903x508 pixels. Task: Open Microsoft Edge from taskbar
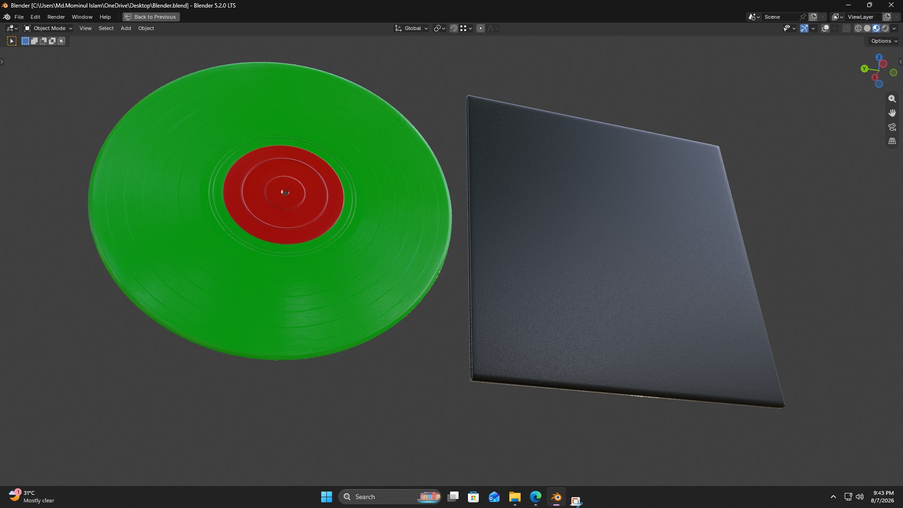[535, 497]
